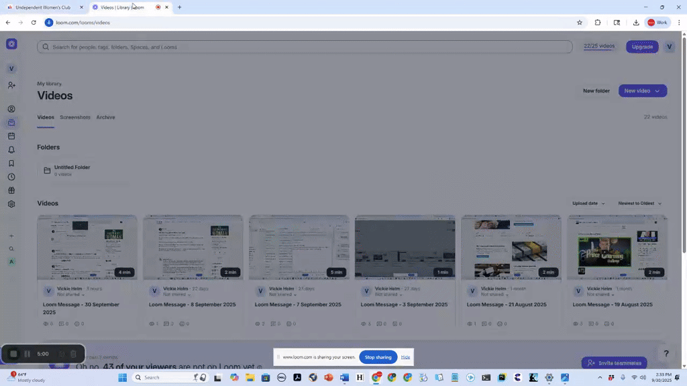The image size is (687, 386).
Task: Open Loom Message - 21 August 2025 title
Action: click(507, 305)
